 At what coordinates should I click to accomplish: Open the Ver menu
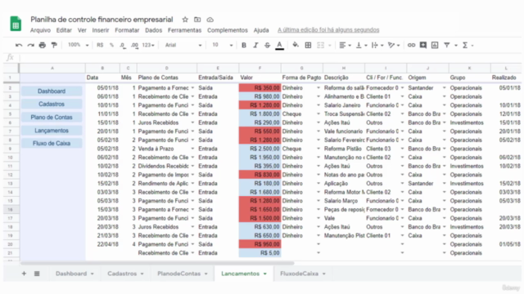point(82,30)
